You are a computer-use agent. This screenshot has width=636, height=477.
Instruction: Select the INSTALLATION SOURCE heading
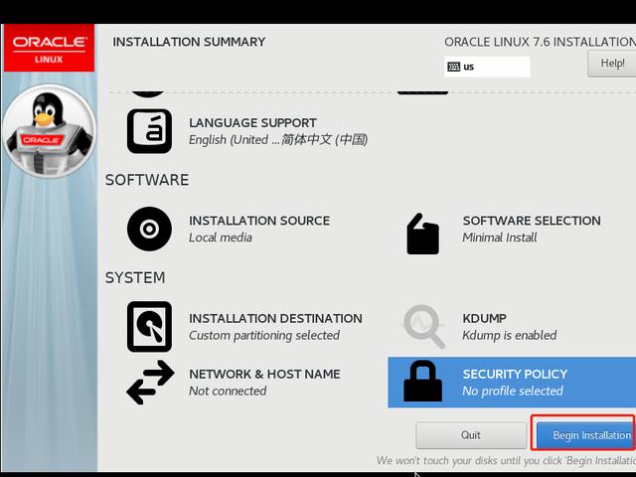(259, 221)
